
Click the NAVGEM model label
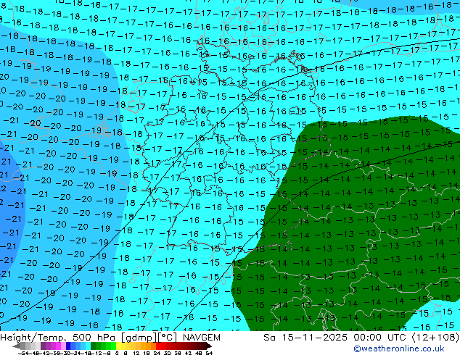tap(202, 338)
